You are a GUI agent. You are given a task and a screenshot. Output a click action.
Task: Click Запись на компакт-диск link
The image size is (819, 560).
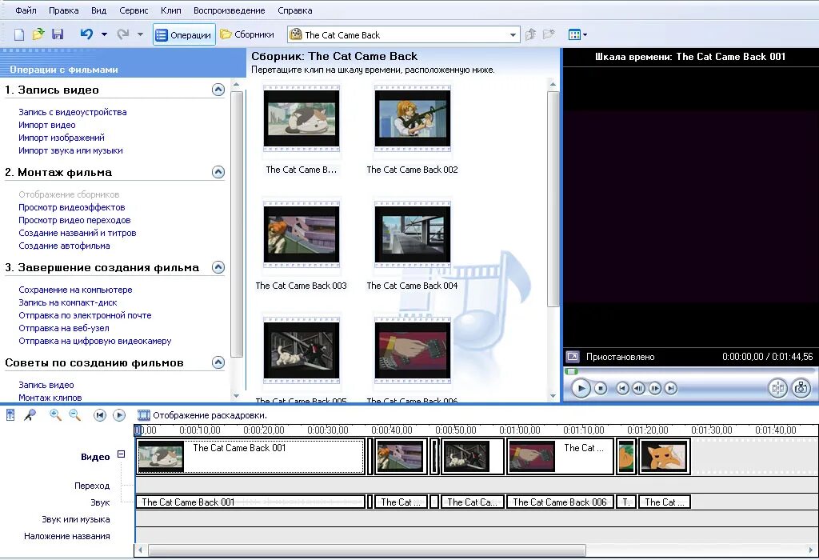(68, 302)
